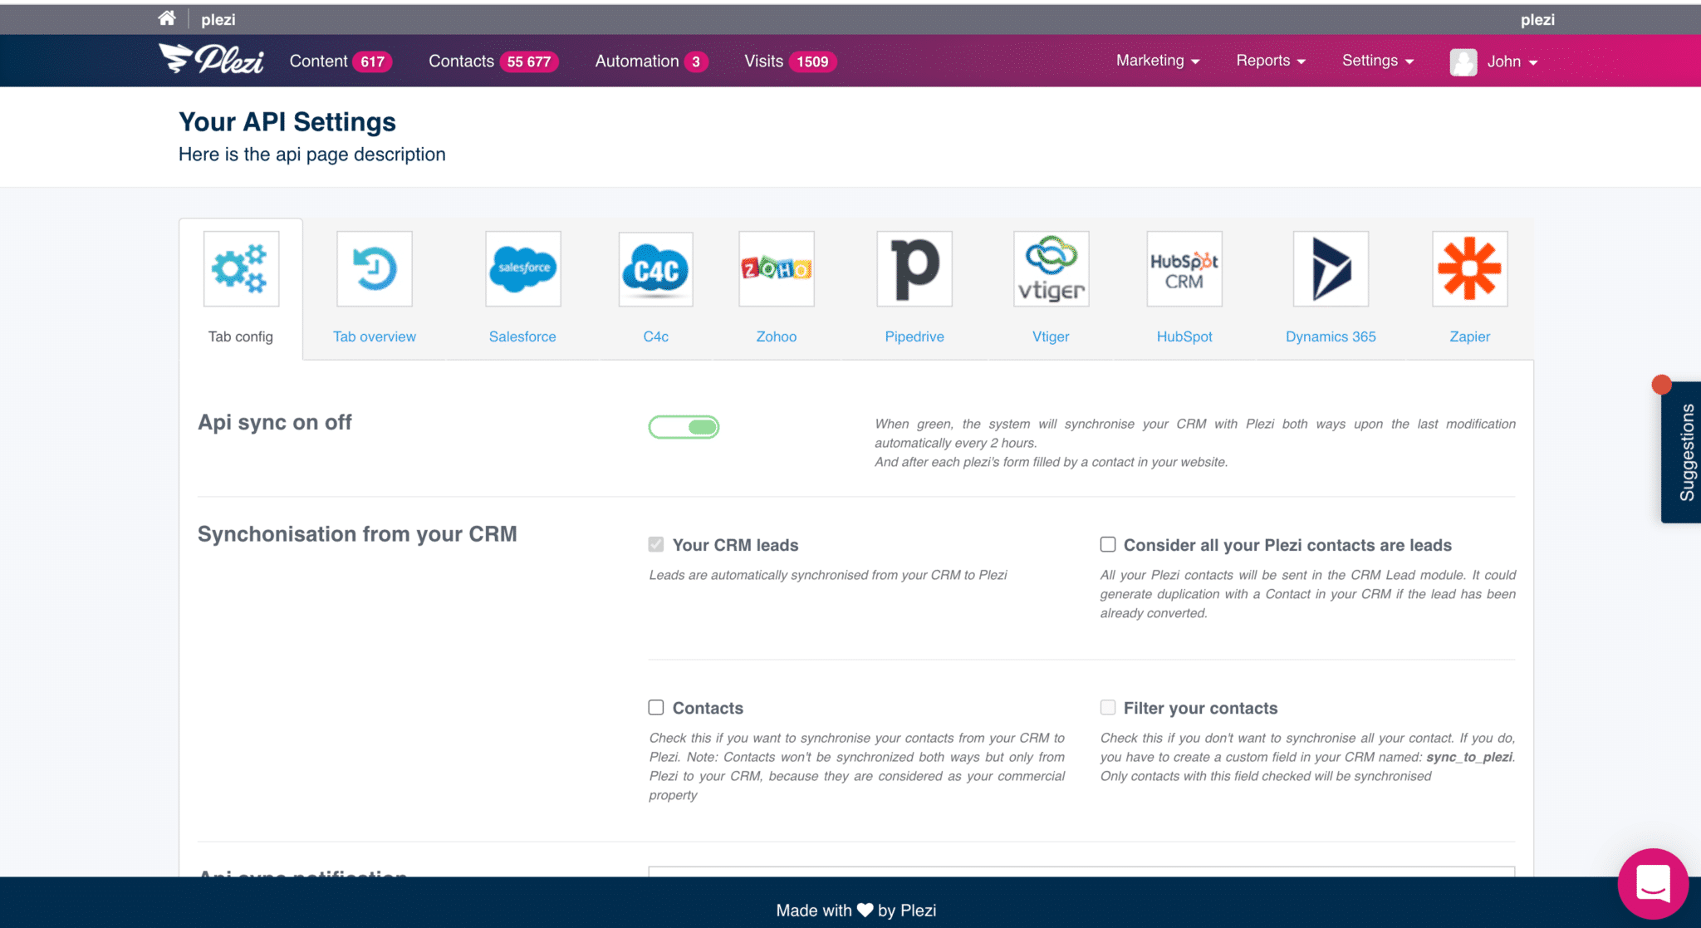Image resolution: width=1701 pixels, height=928 pixels.
Task: Click the Vtiger tab label
Action: [x=1051, y=336]
